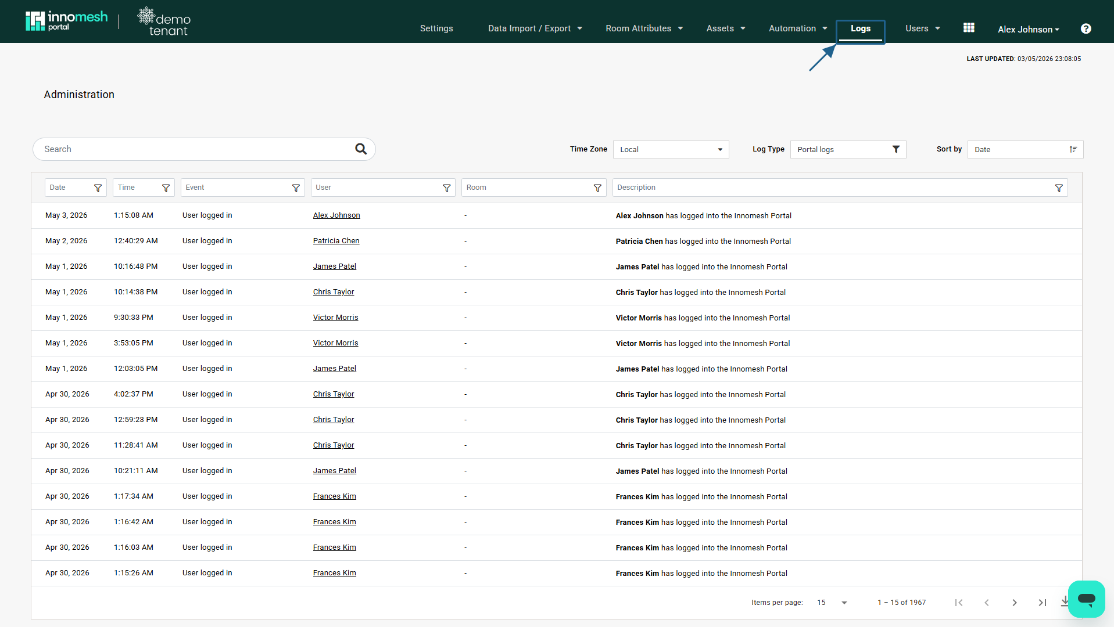Open Frances Kim link at 1:16:42 AM
The width and height of the screenshot is (1114, 627).
(x=334, y=522)
